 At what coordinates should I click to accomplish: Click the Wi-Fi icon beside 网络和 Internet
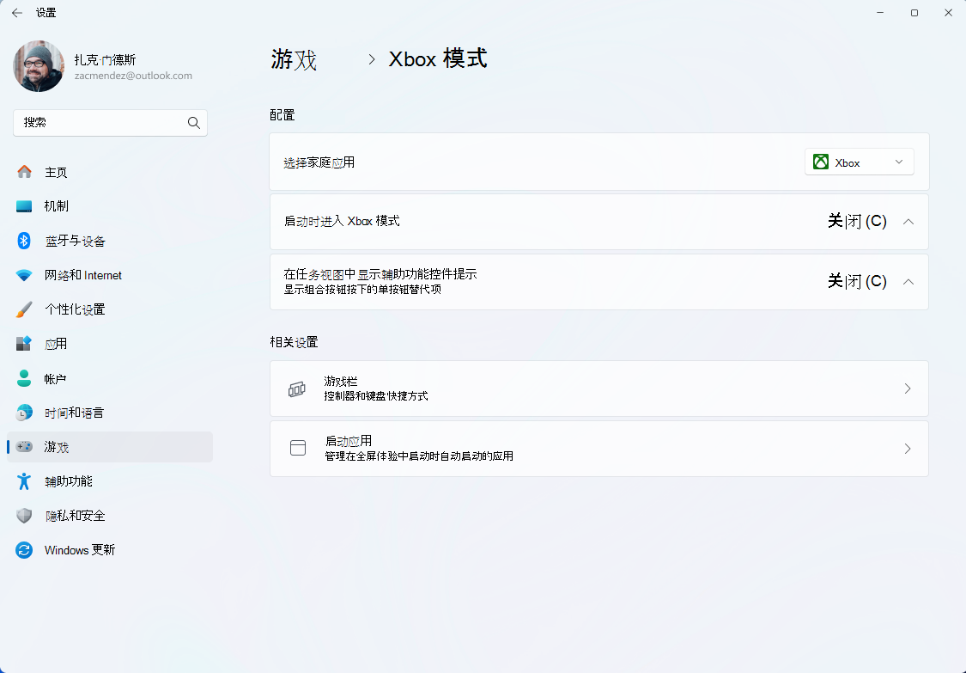(24, 275)
